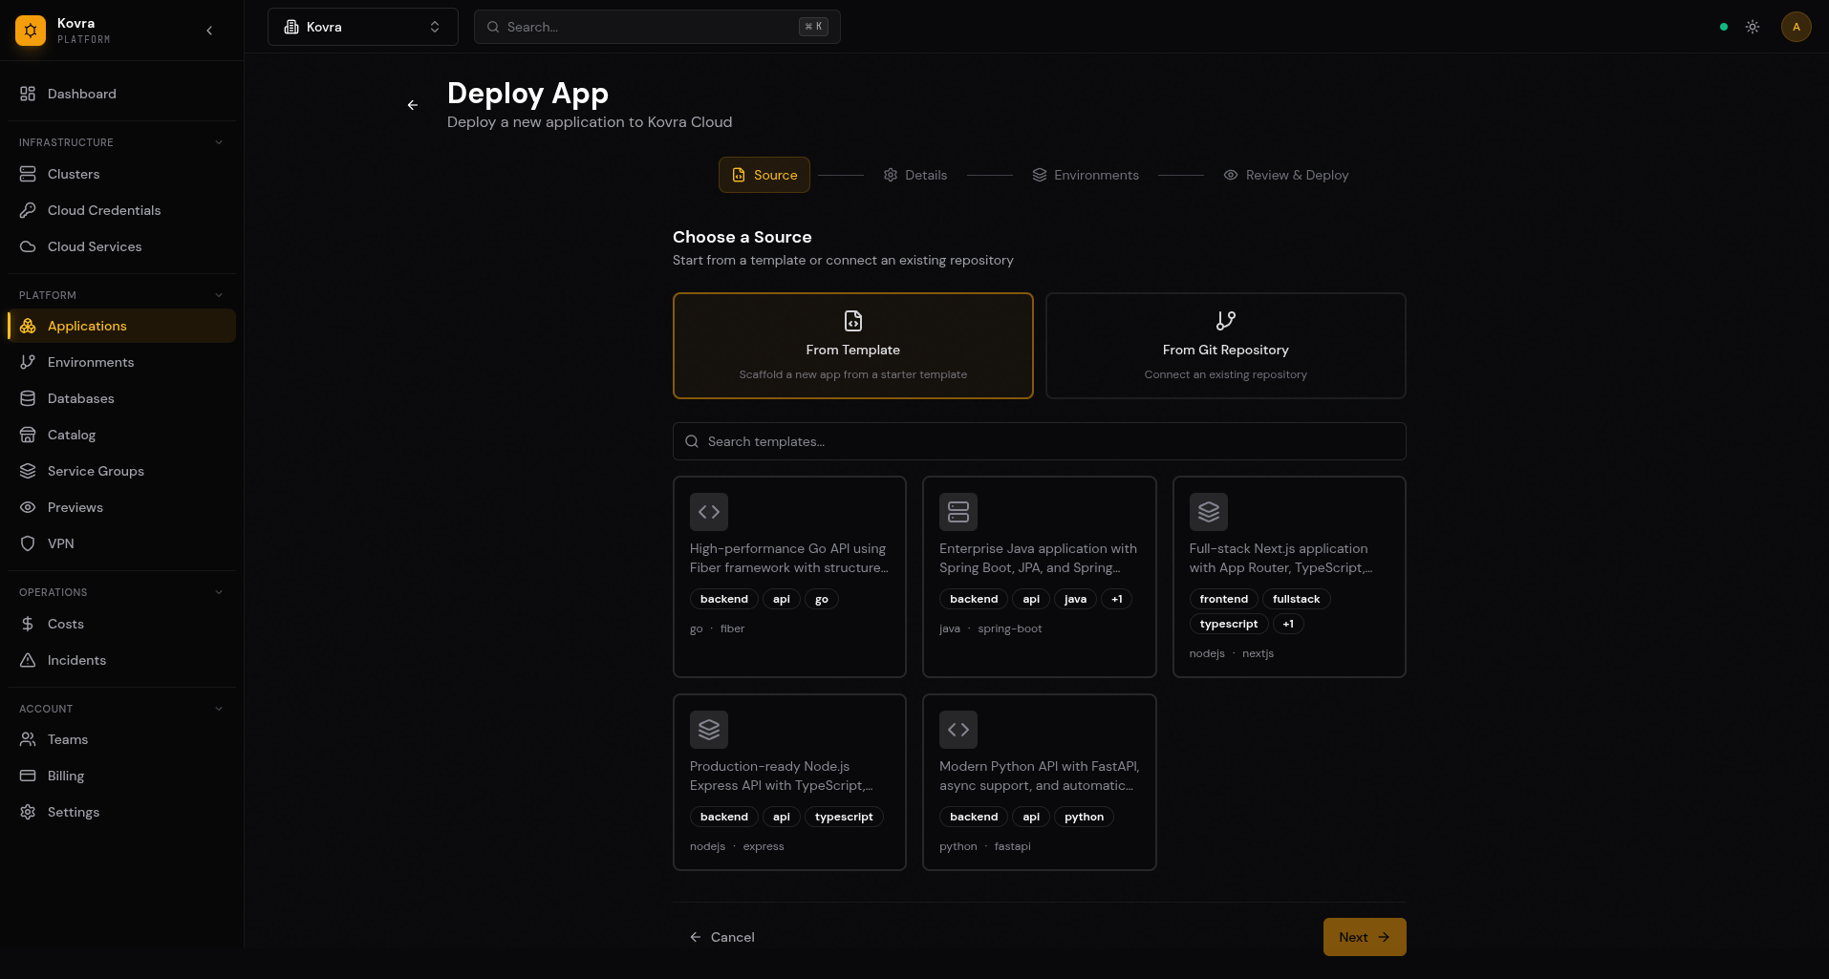The height and width of the screenshot is (979, 1829).
Task: Click the 'java' tag on Java template
Action: pos(1075,599)
